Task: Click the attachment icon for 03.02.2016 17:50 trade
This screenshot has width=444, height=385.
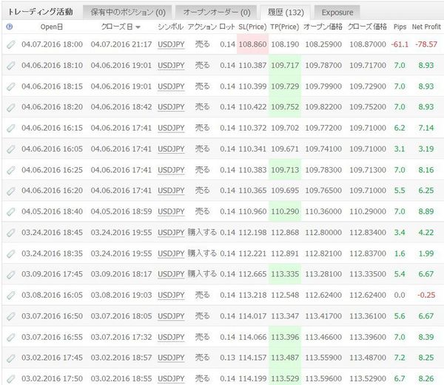Action: (11, 379)
